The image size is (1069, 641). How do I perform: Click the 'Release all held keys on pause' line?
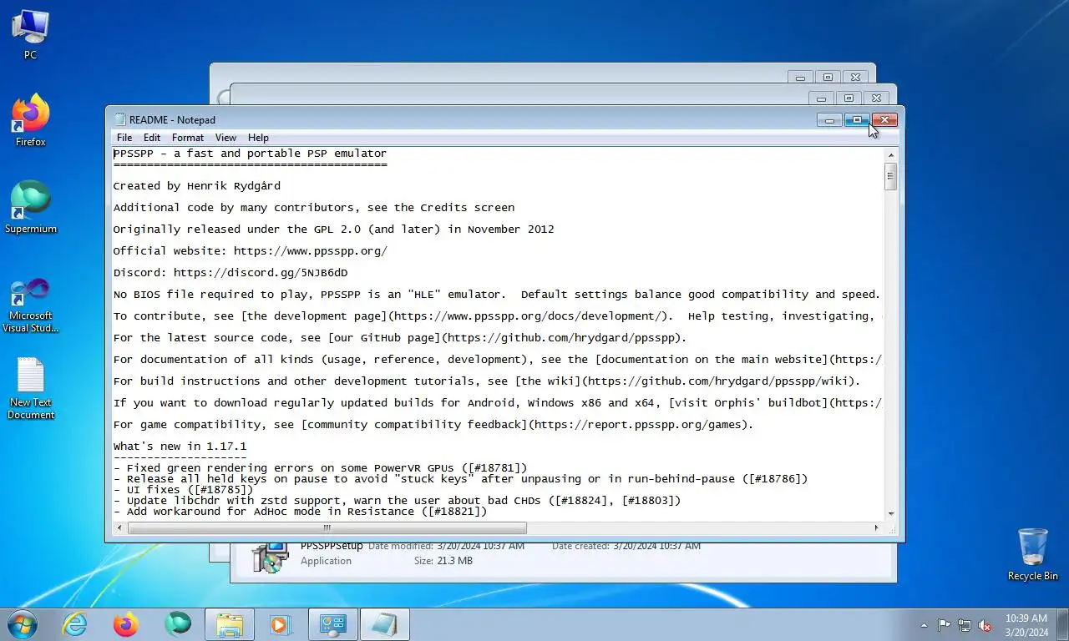coord(461,479)
